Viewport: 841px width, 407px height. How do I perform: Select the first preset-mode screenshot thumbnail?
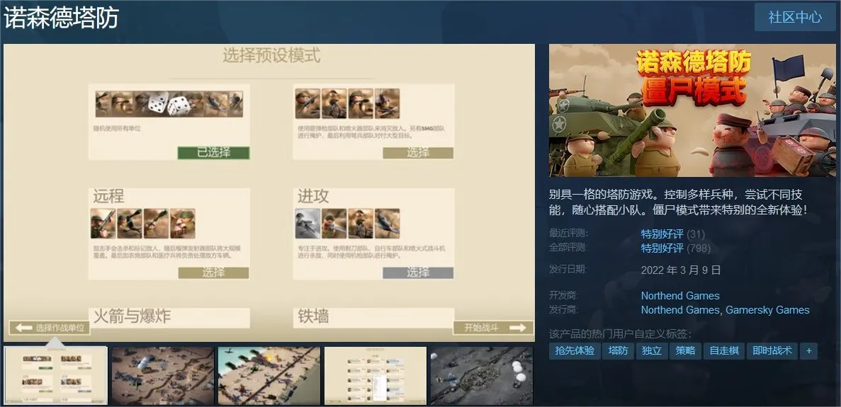(56, 376)
